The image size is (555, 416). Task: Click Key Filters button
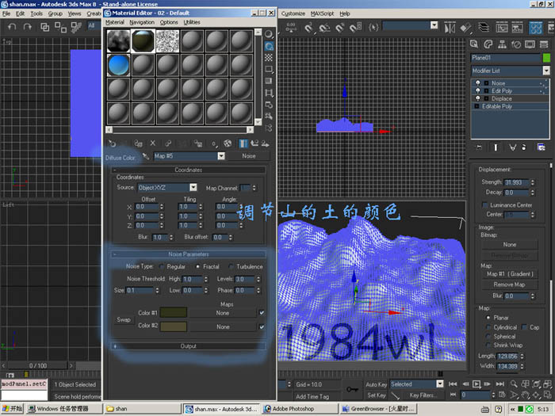(423, 395)
